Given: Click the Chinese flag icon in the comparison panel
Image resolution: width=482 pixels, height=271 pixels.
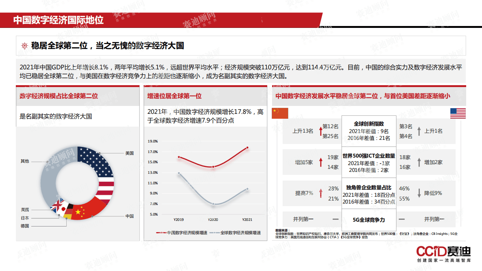Looking at the screenshot, I should [x=279, y=113].
